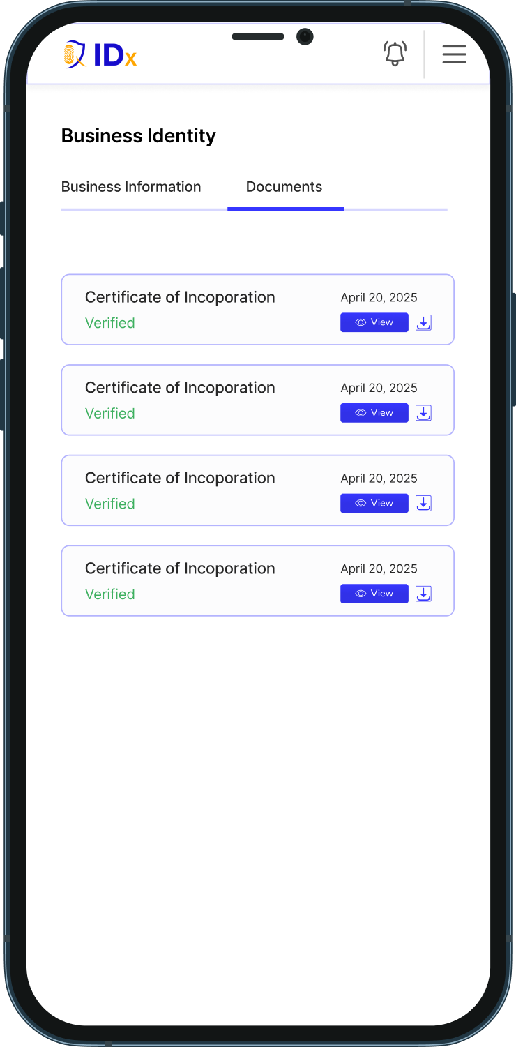Open the hamburger menu
Image resolution: width=516 pixels, height=1047 pixels.
454,54
